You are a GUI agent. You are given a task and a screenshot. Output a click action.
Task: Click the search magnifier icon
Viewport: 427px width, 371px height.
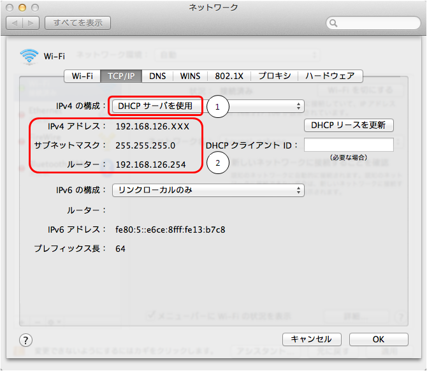pos(333,23)
